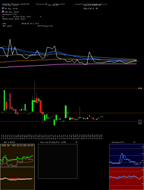Screen dimensions: 144x190
Task: Click the '24 May' date label on the axis
Action: click(x=103, y=137)
